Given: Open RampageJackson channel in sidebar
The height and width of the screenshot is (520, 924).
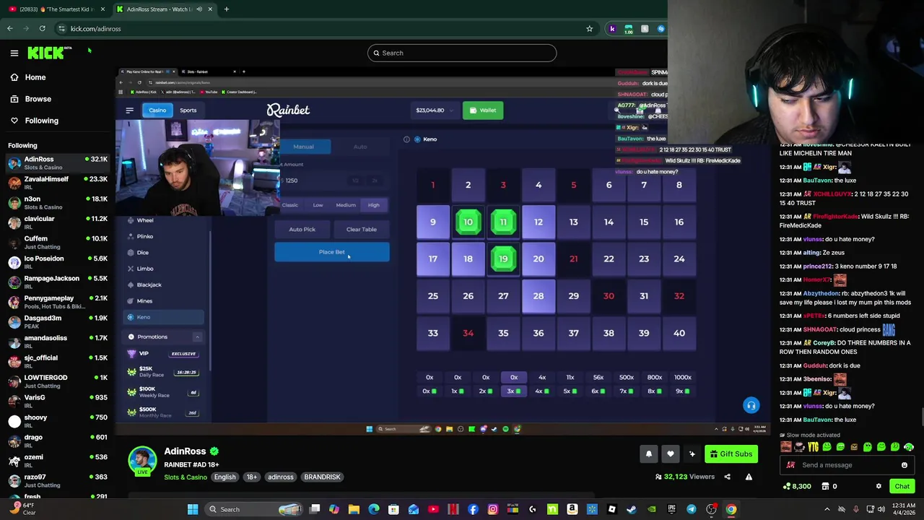Looking at the screenshot, I should pos(58,282).
